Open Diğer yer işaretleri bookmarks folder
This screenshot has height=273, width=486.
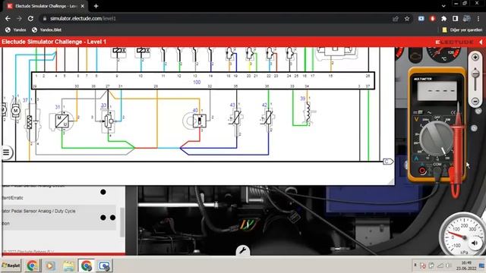(462, 30)
